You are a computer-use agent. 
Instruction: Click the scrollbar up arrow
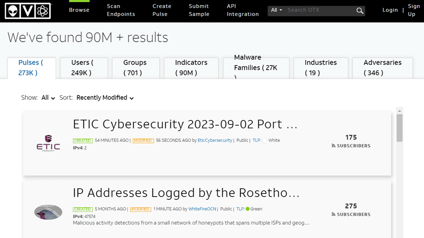click(399, 111)
